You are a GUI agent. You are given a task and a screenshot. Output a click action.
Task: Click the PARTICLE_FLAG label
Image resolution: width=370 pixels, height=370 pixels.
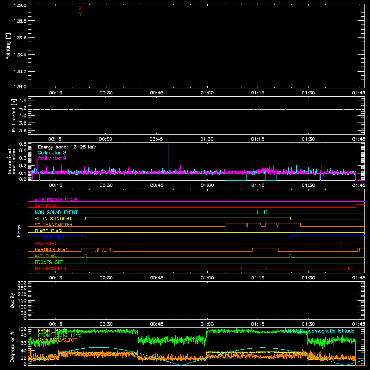tap(52, 249)
